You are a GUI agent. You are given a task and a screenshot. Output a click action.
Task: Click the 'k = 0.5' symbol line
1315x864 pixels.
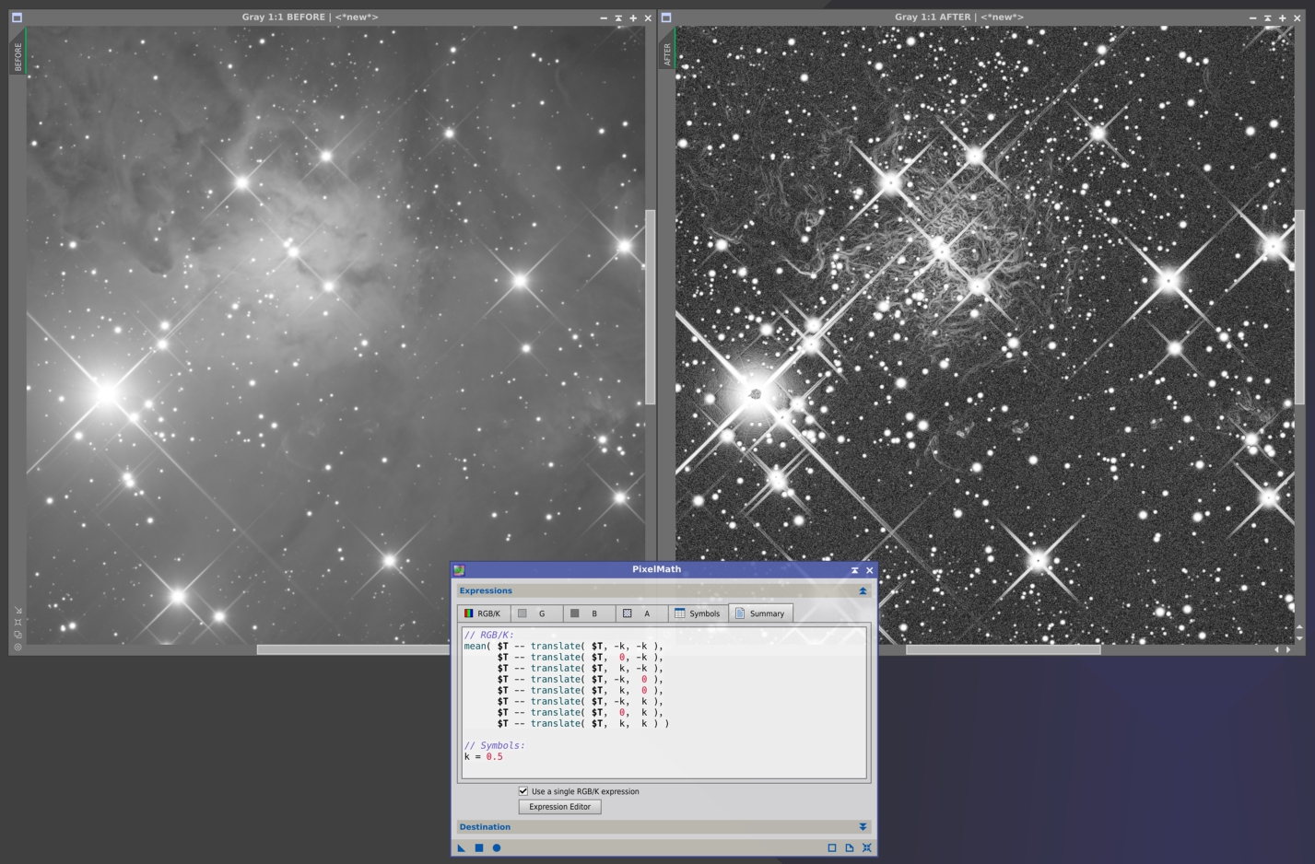(x=484, y=756)
